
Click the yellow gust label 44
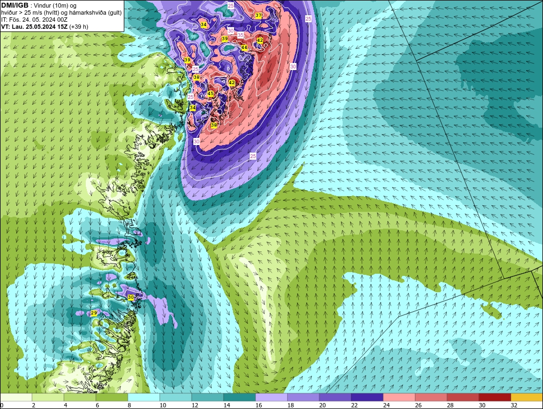click(x=244, y=47)
